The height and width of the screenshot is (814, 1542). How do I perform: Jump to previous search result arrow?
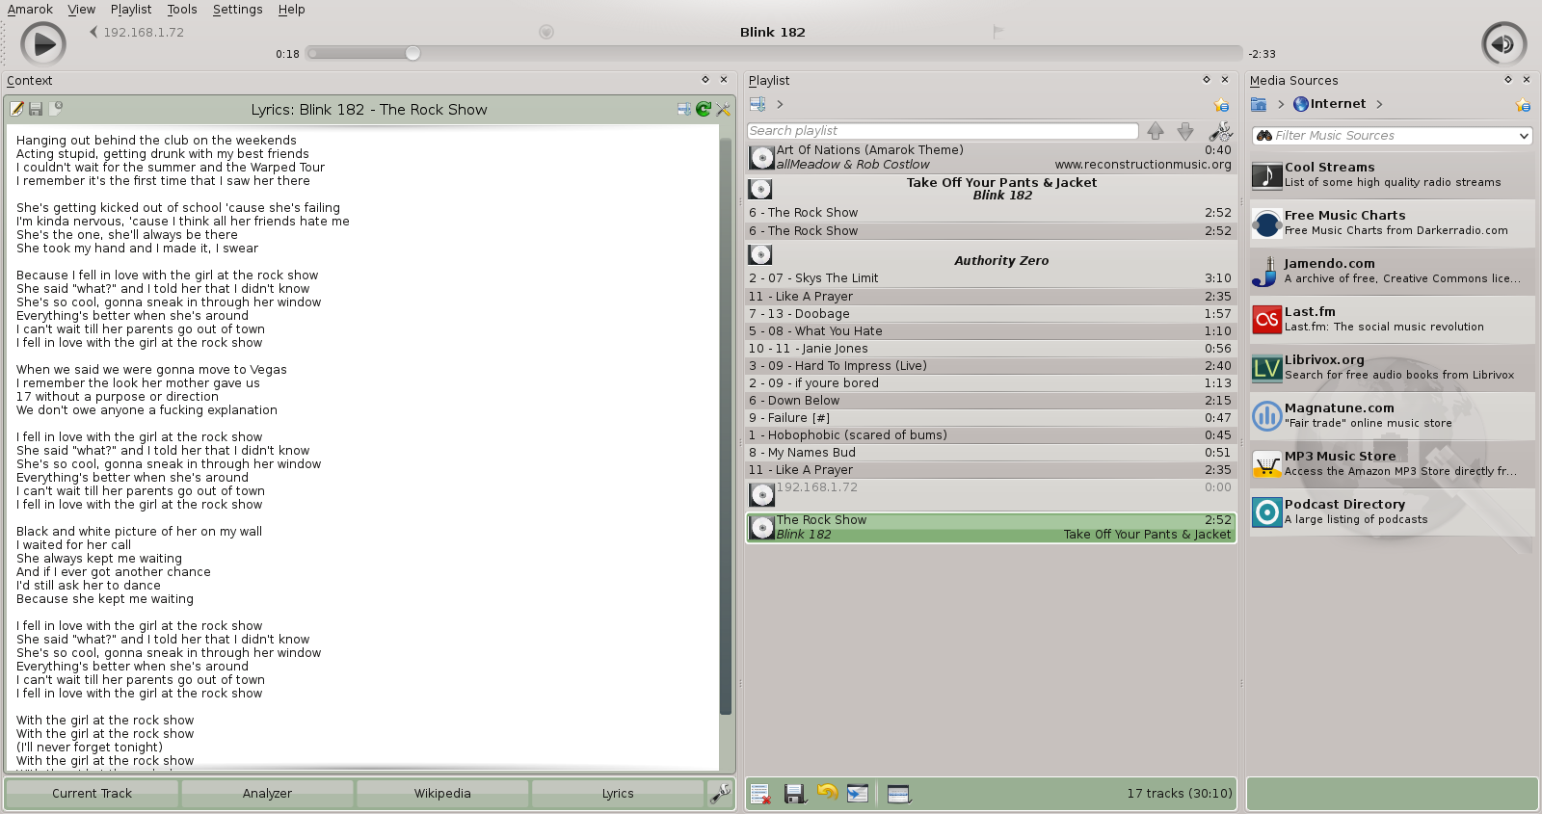coord(1156,130)
